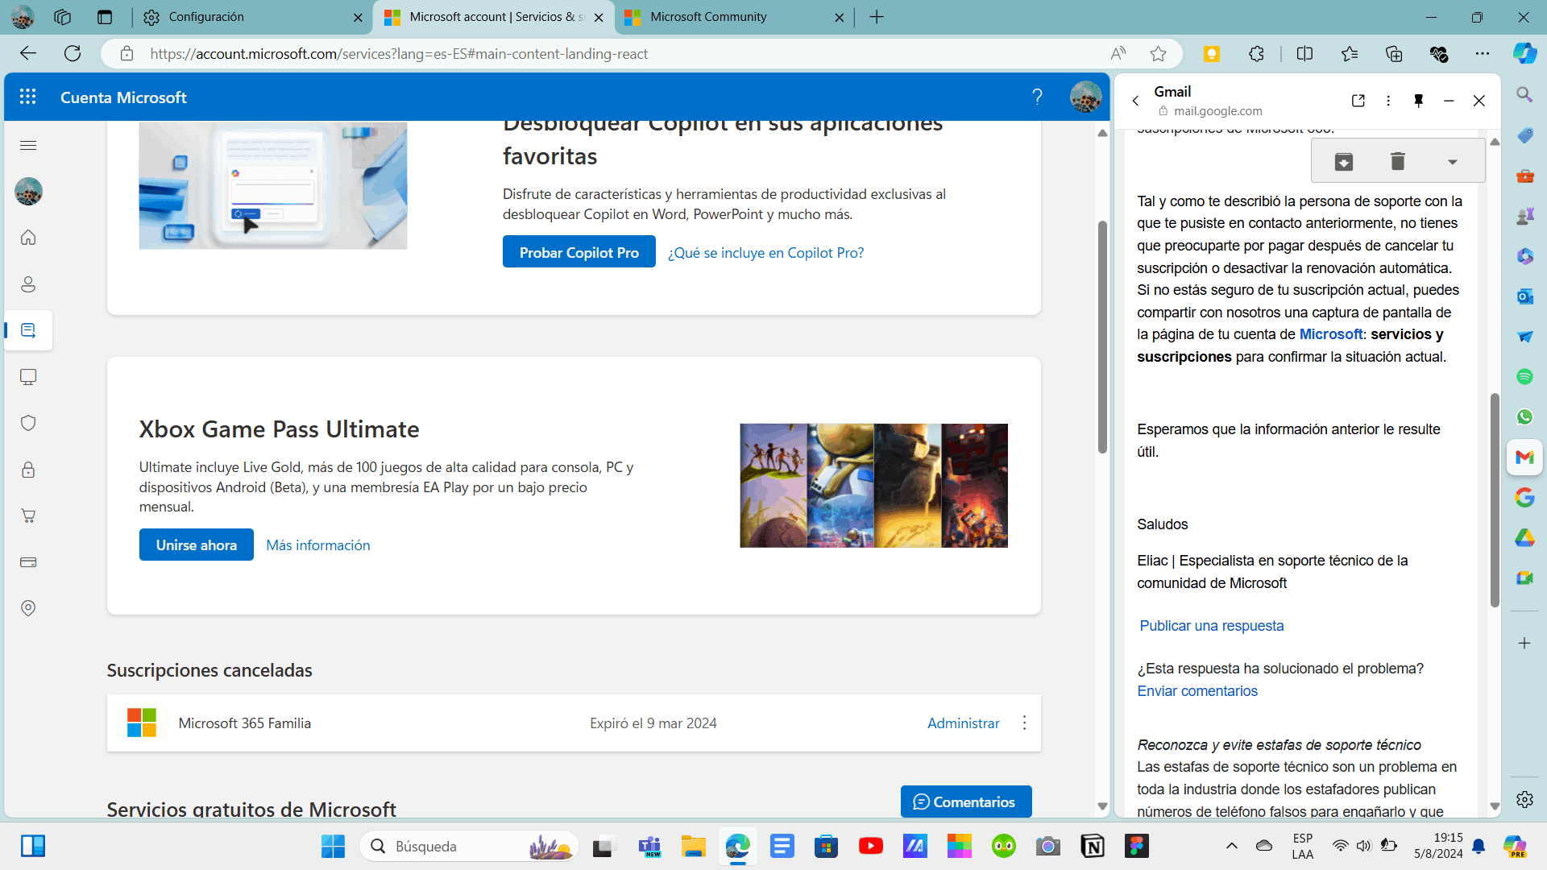Open the shopping cart order history icon

(28, 516)
